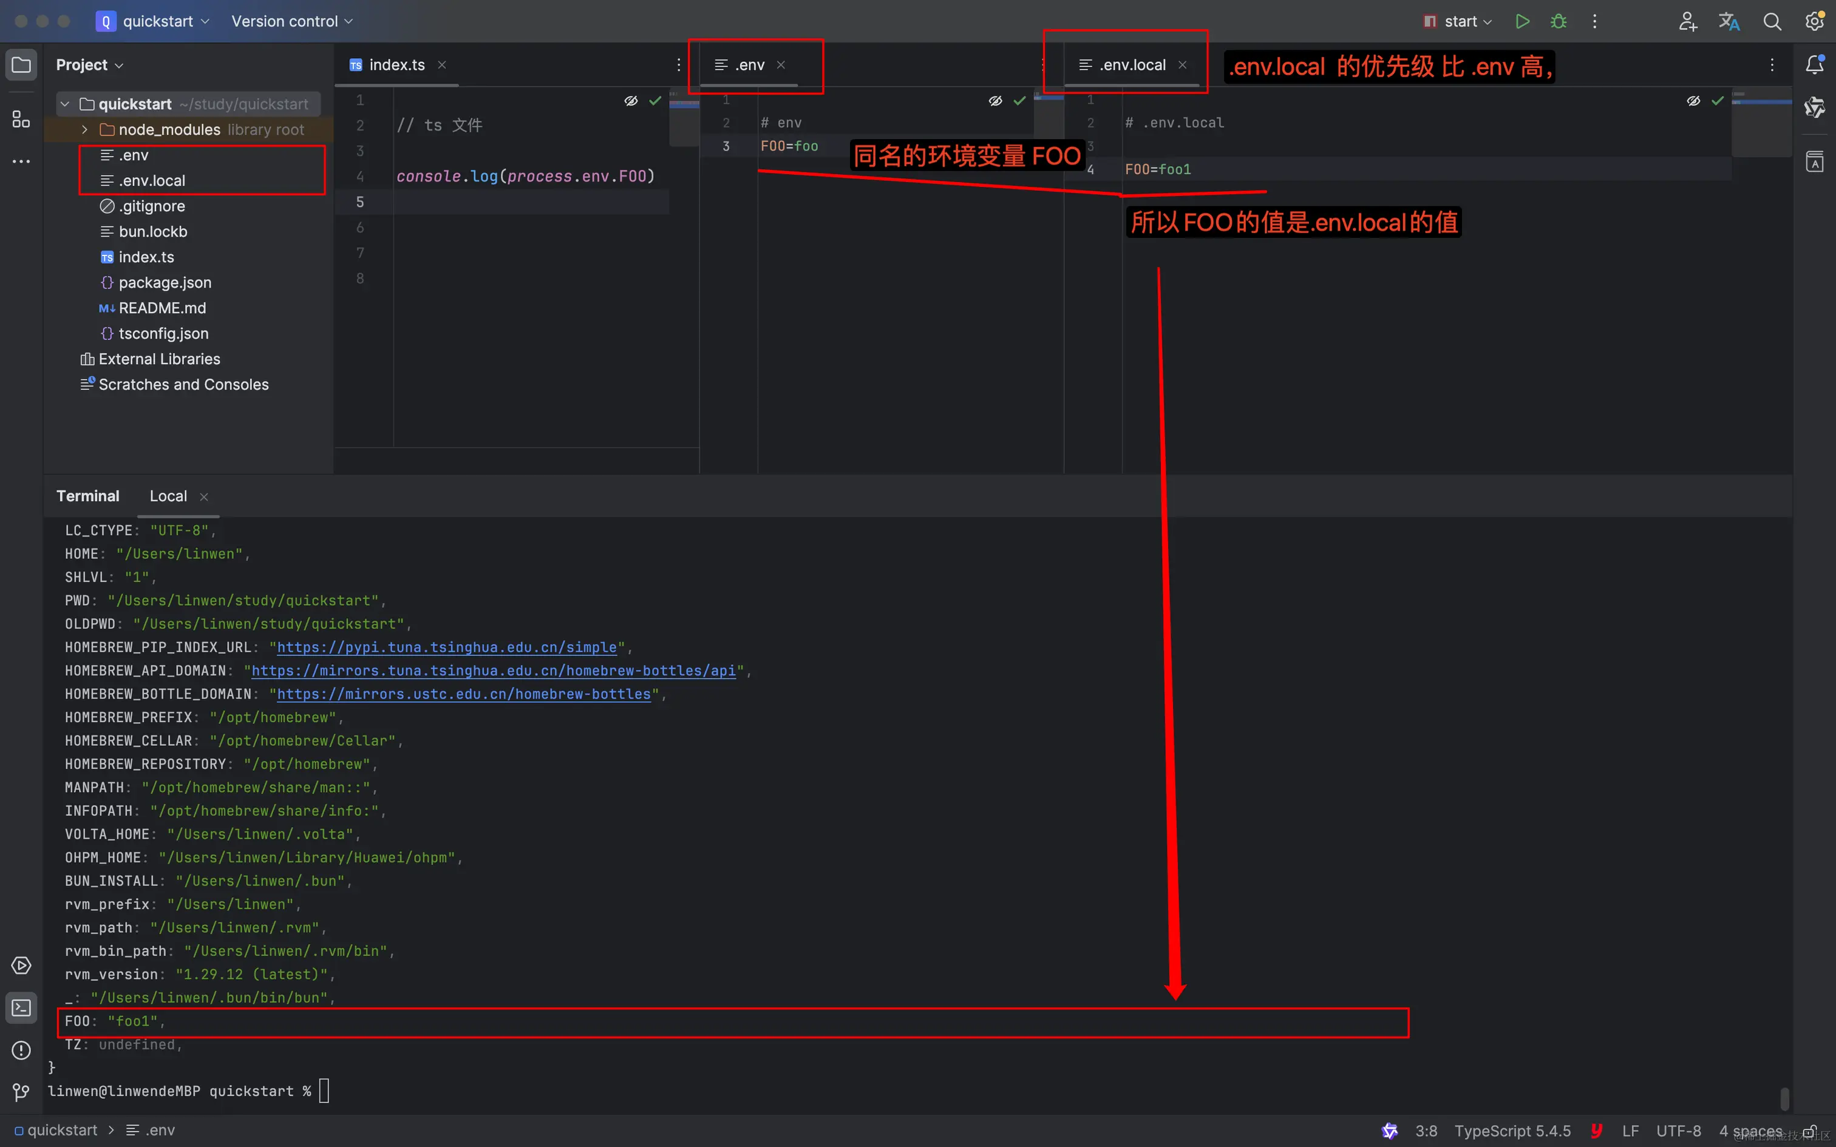Collapse the quickstart root folder
The width and height of the screenshot is (1836, 1147).
[x=65, y=104]
